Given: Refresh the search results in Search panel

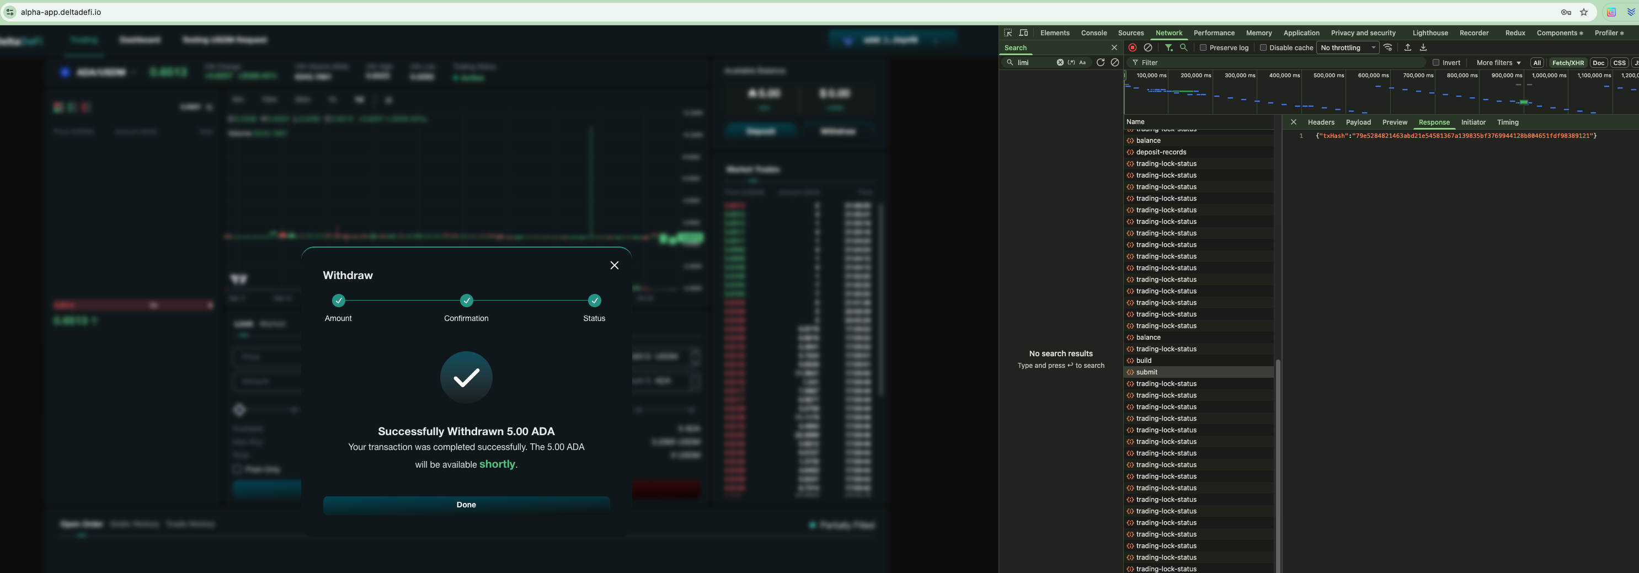Looking at the screenshot, I should (x=1100, y=62).
